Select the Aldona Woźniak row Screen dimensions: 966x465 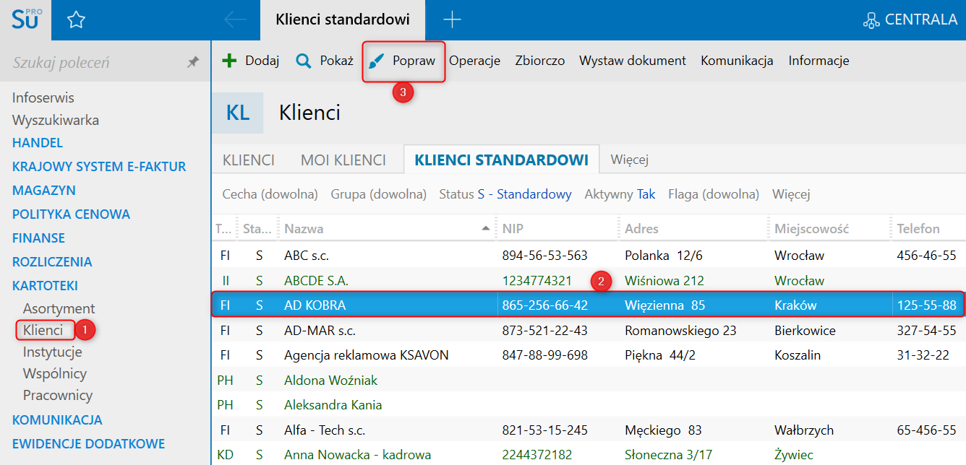pos(589,381)
